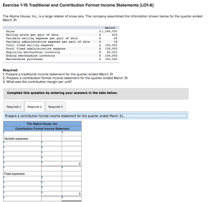Click the middle amount cell of the first variable expense row
The width and height of the screenshot is (212, 202).
(x=51, y=143)
